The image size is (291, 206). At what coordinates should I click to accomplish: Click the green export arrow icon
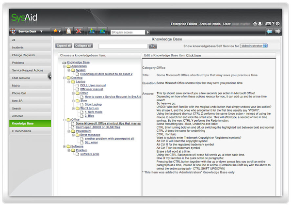point(102,31)
